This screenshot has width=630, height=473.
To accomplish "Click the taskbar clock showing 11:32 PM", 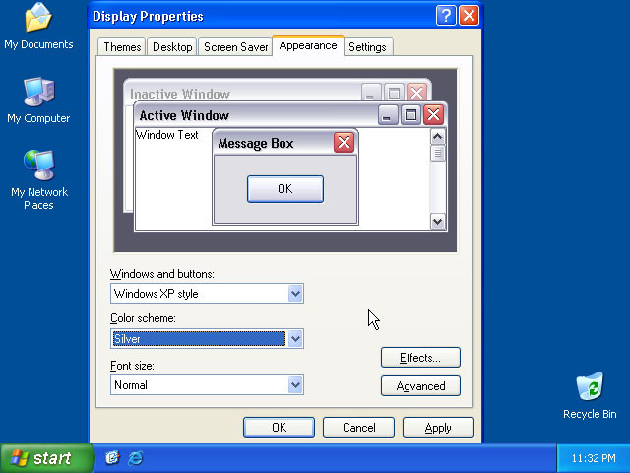I will 594,458.
